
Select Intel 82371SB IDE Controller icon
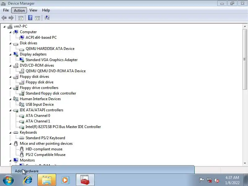(x=22, y=127)
